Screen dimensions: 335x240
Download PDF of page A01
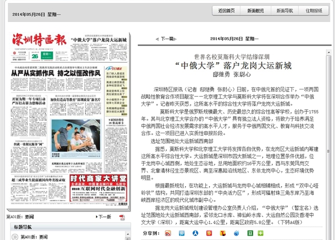pos(122,217)
